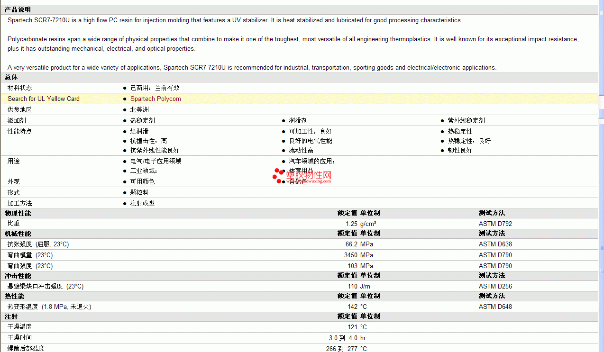
Task: Click the test method ASTM D792
Action: click(x=495, y=224)
